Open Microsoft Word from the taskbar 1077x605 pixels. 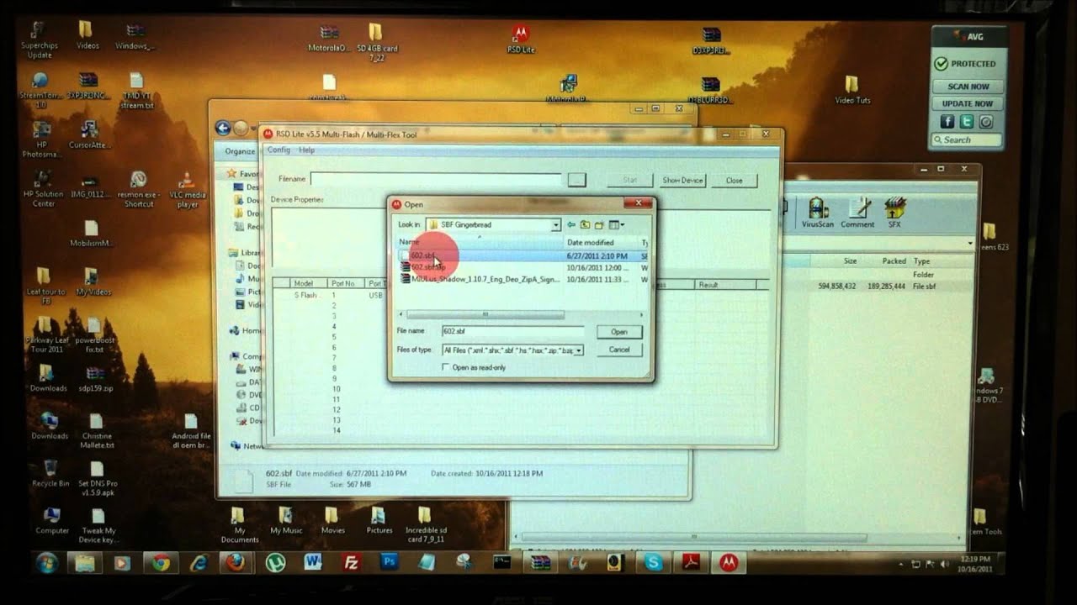click(x=313, y=561)
